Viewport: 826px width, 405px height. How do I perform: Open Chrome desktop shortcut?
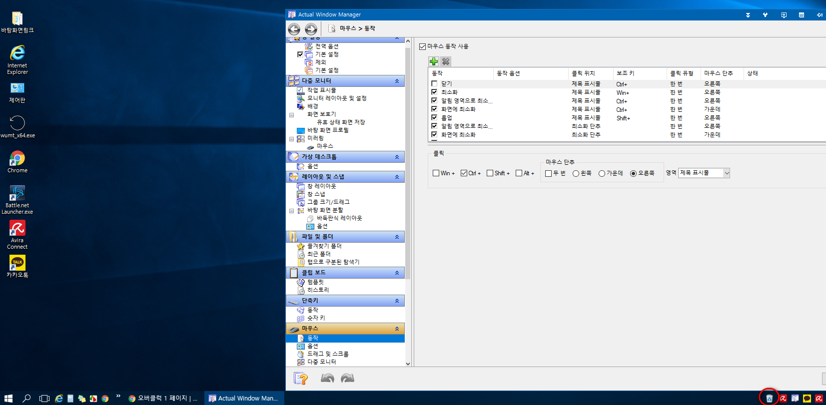(x=17, y=162)
